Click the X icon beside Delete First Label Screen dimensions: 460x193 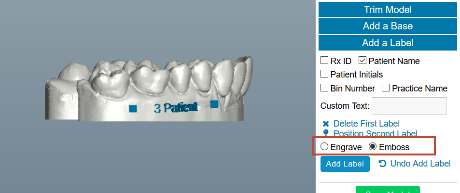tap(326, 124)
